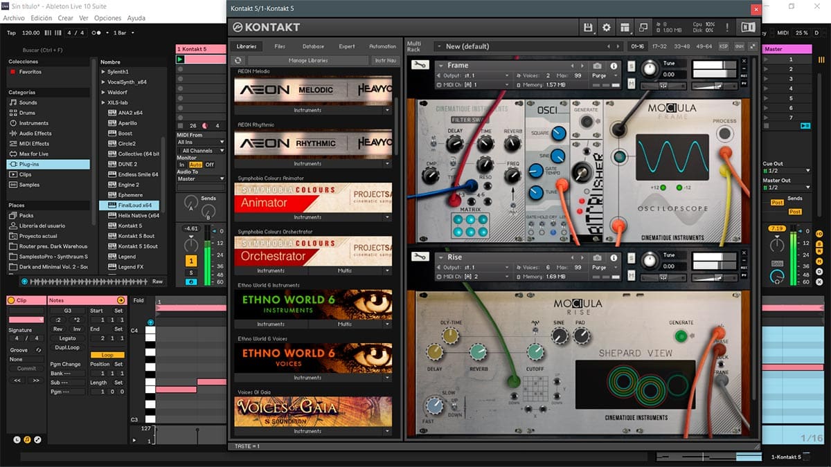Switch to the Automation tab in Kontakt
The height and width of the screenshot is (467, 831).
click(382, 46)
